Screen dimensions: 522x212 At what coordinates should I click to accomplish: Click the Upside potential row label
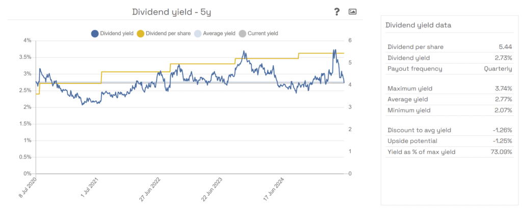point(411,141)
